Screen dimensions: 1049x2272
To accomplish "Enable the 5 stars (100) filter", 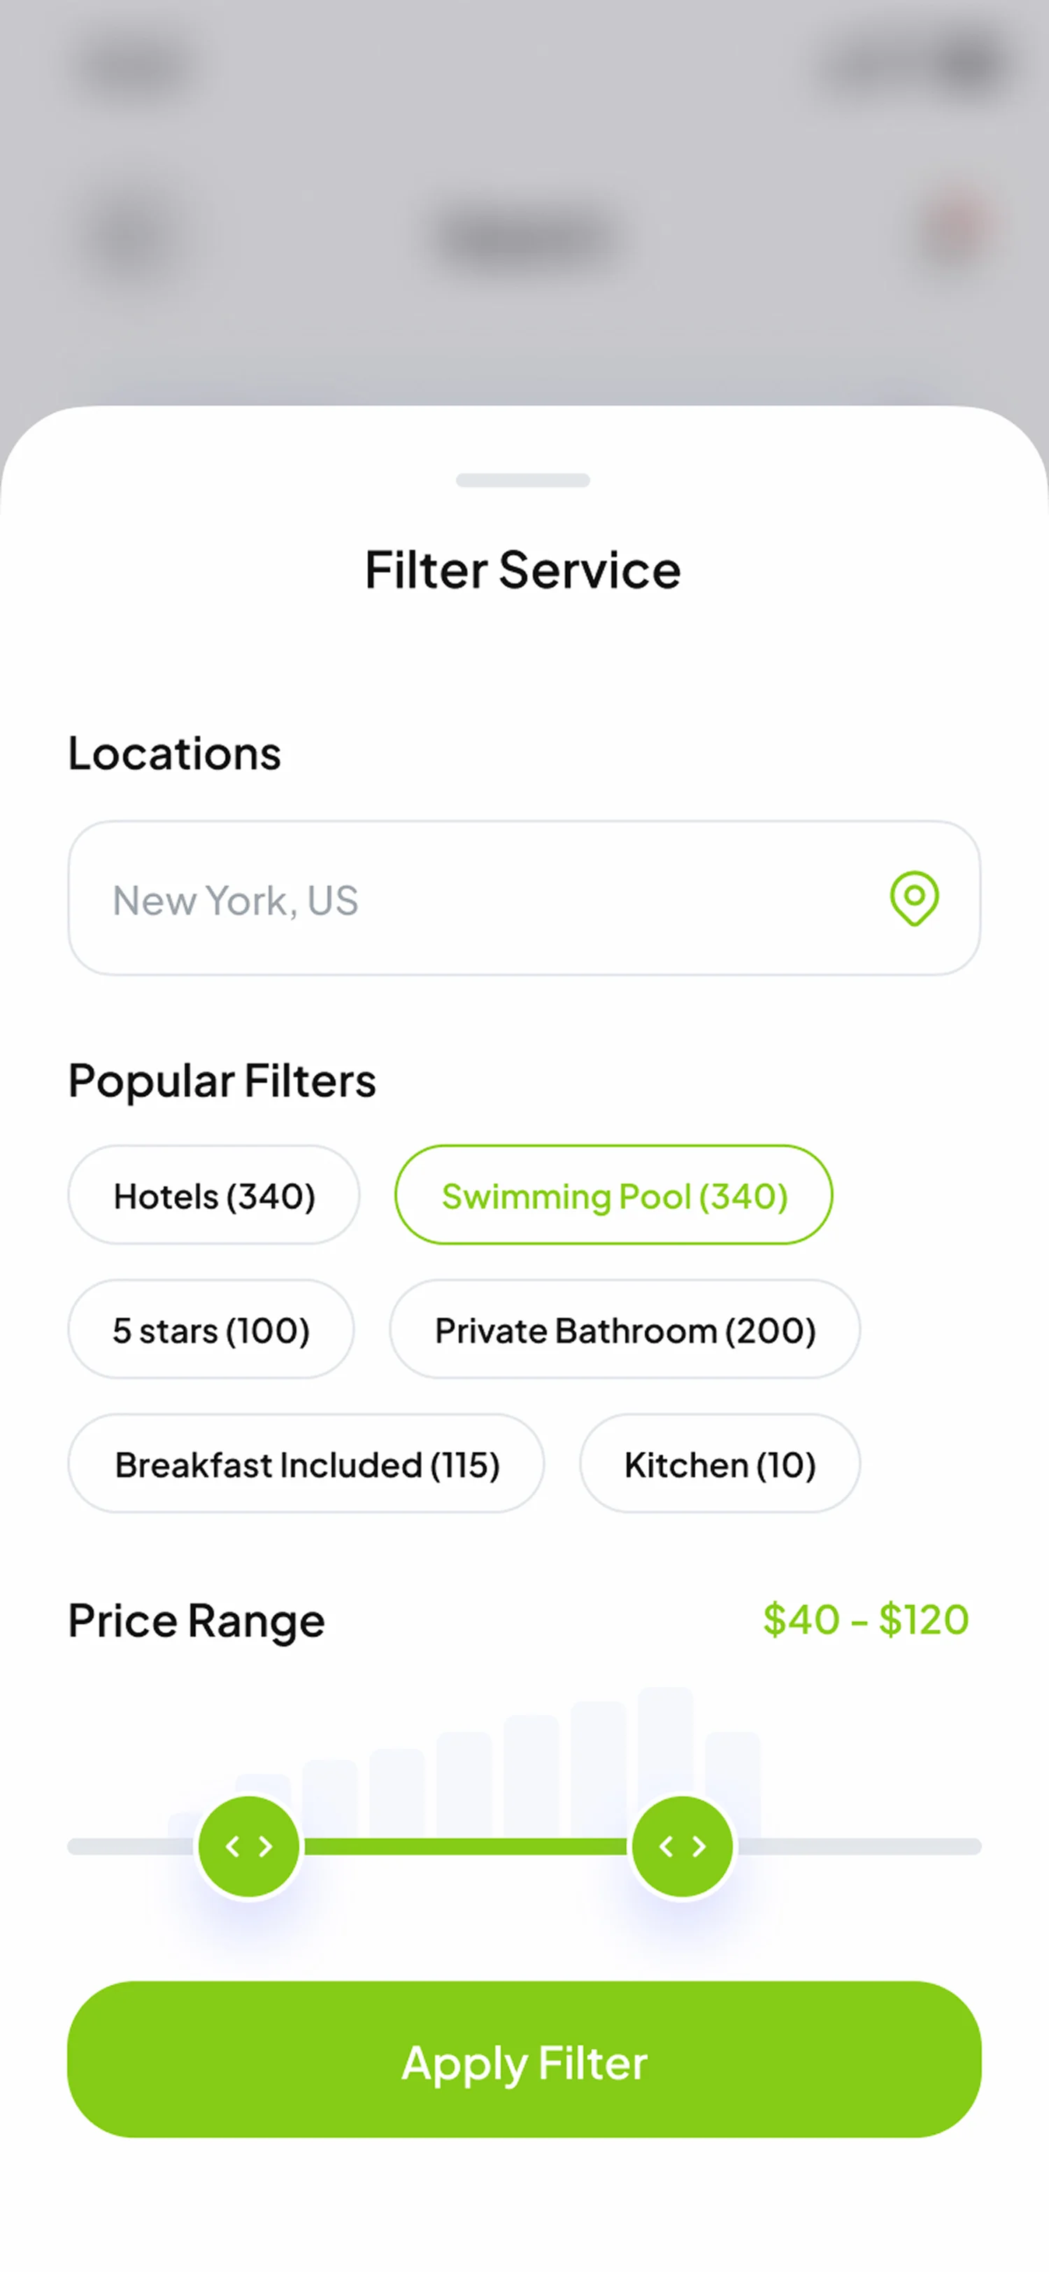I will (210, 1329).
